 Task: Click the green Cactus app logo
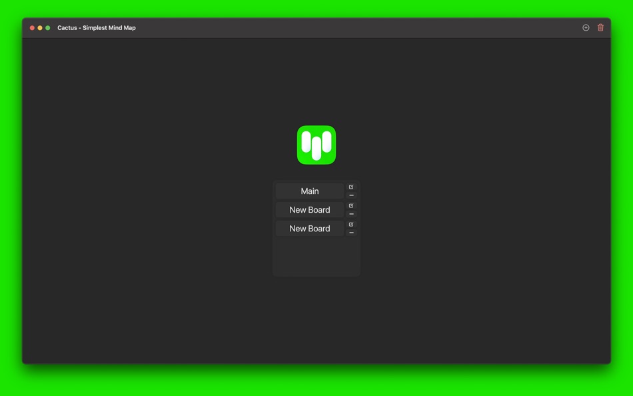[x=316, y=145]
